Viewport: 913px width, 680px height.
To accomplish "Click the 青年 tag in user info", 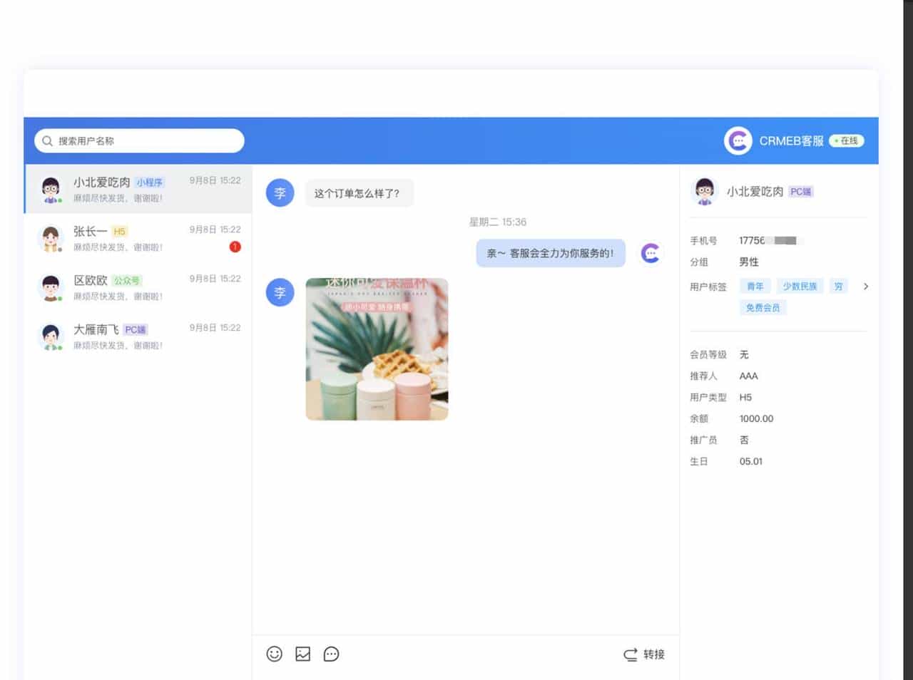I will [755, 286].
